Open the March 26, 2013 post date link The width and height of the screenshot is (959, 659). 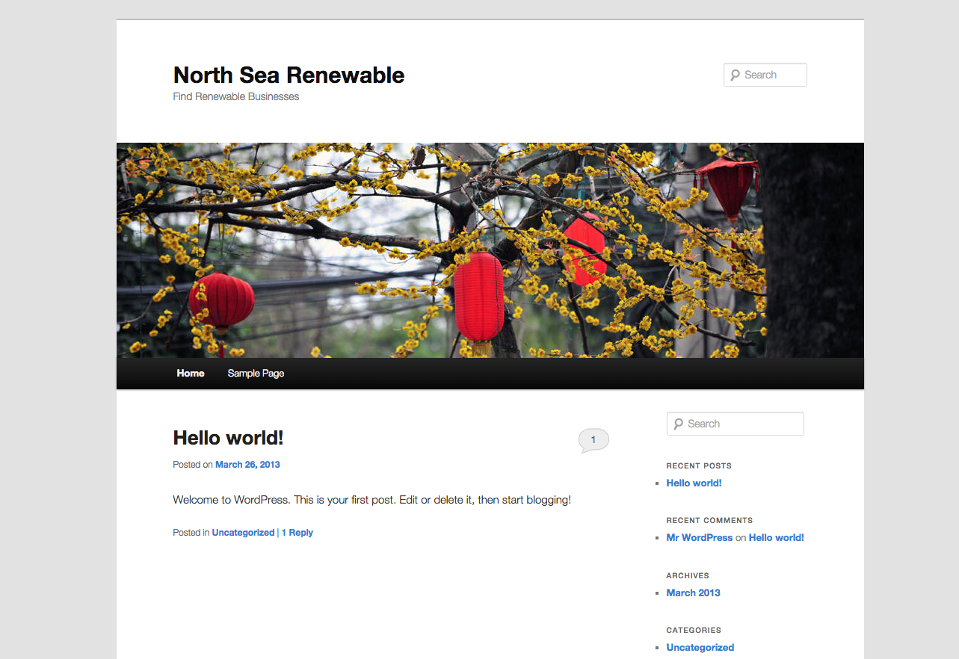pos(247,464)
